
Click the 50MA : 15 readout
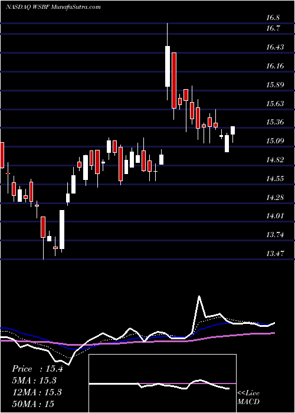pyautogui.click(x=33, y=404)
